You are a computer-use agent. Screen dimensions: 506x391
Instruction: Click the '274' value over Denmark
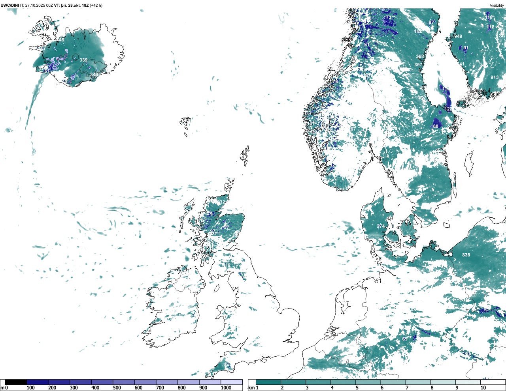(381, 226)
